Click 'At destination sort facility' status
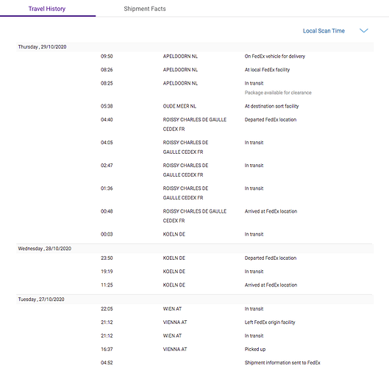This screenshot has width=389, height=368. (x=271, y=106)
